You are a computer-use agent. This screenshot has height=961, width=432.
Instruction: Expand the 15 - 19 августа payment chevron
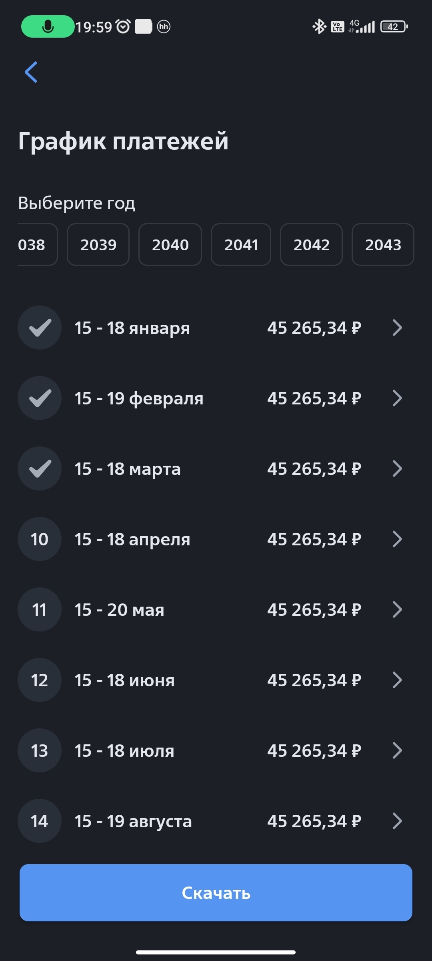(397, 821)
